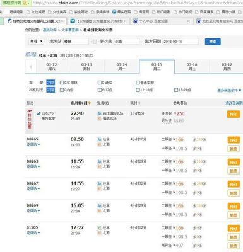This screenshot has height=252, width=243.
Task: Select the 03-16 date tab
Action: [192, 67]
